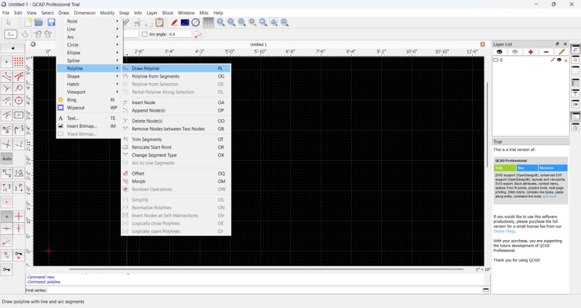Click the Save file icon in toolbar
The height and width of the screenshot is (308, 581).
coord(51,22)
